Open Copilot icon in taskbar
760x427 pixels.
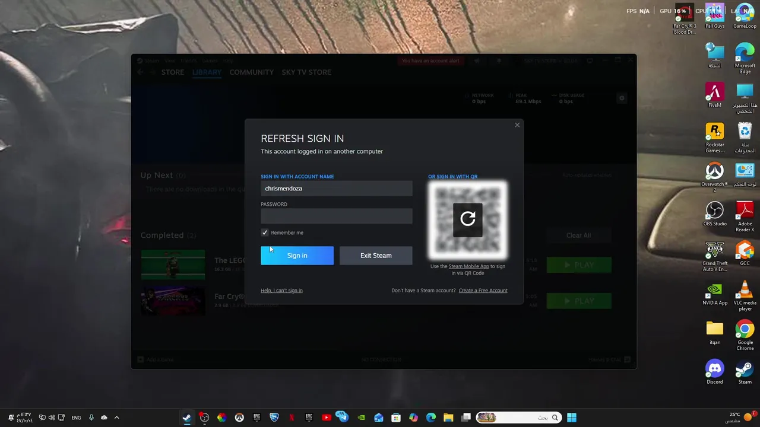(413, 418)
